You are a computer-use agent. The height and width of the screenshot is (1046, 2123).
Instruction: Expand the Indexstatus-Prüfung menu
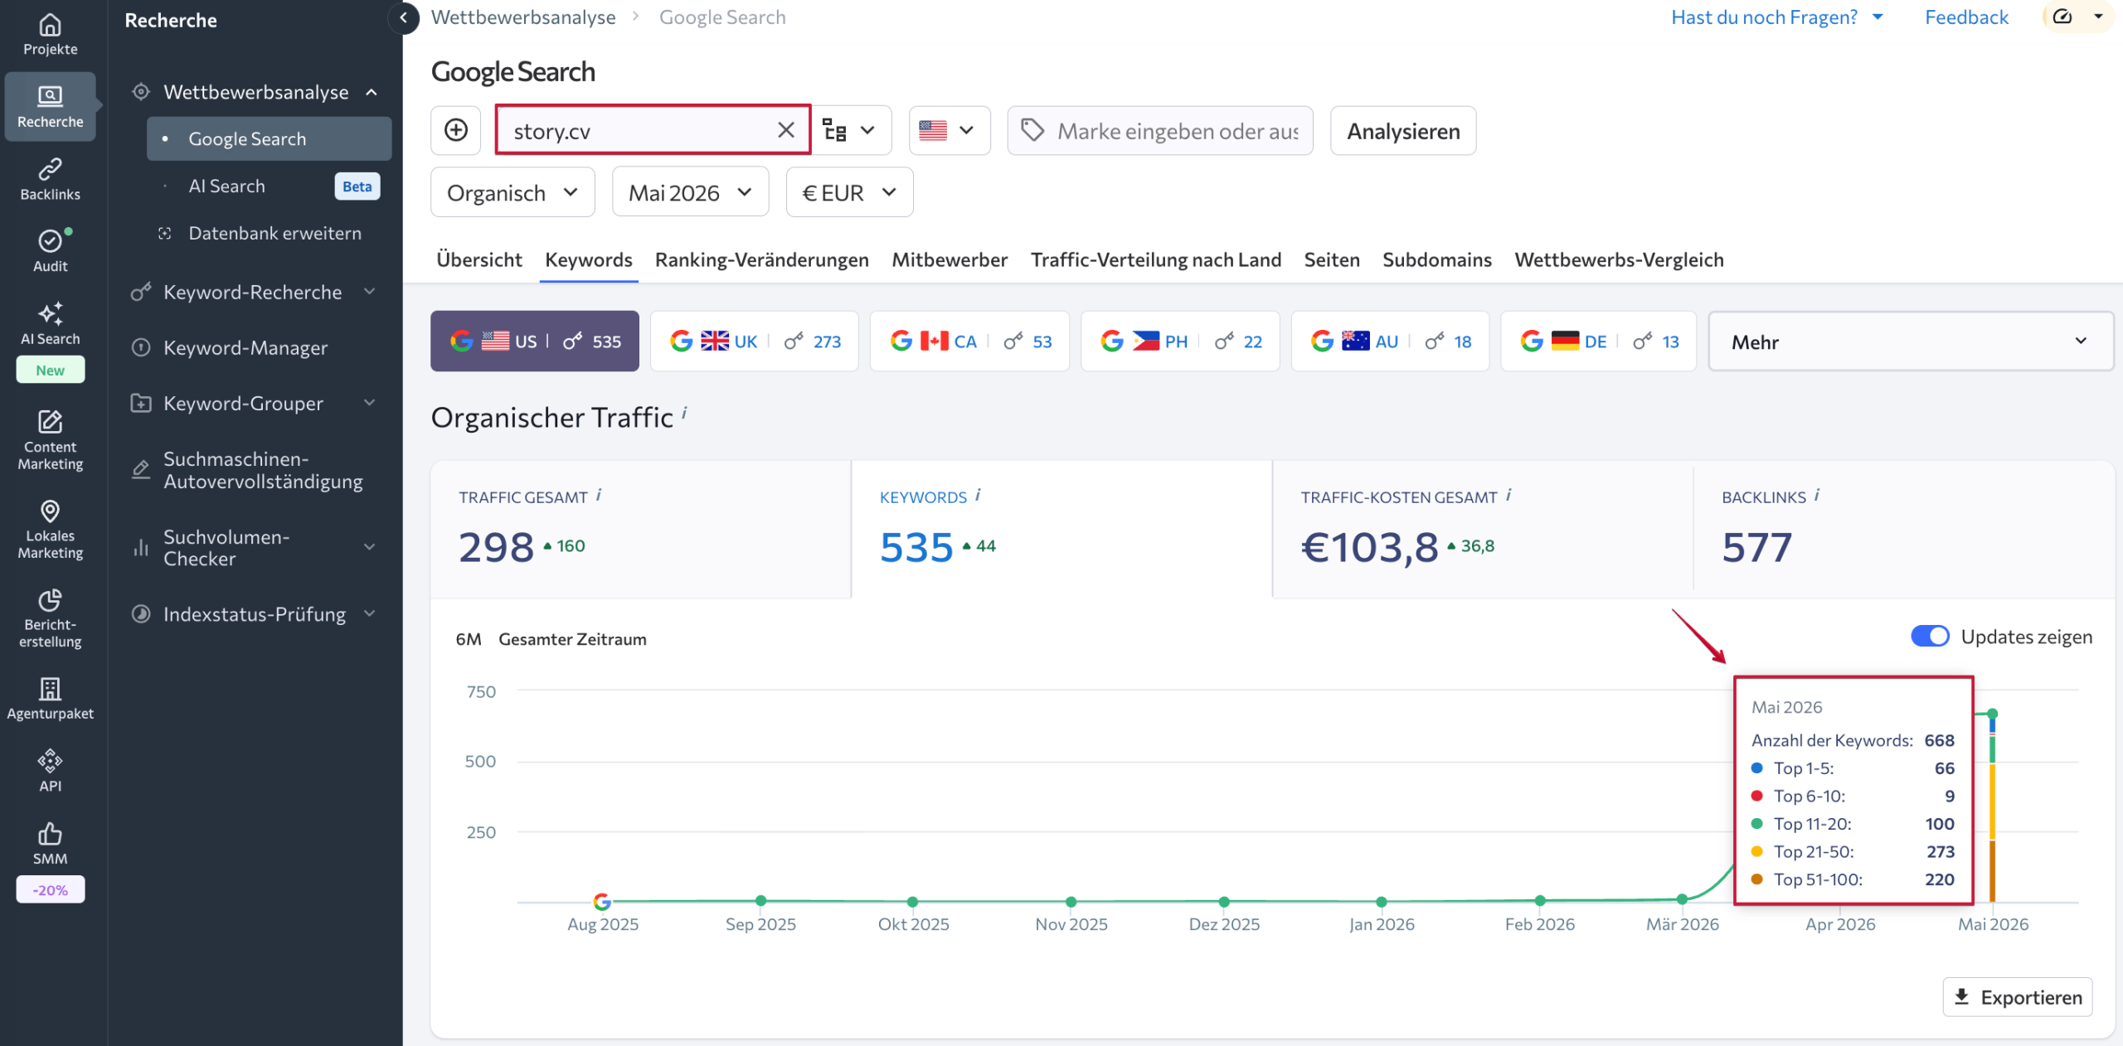369,613
